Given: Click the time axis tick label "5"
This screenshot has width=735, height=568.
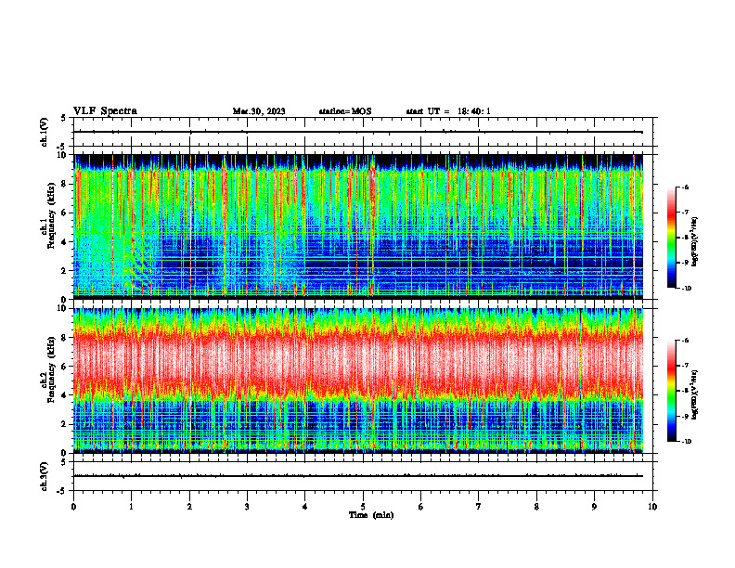Looking at the screenshot, I should coord(363,507).
